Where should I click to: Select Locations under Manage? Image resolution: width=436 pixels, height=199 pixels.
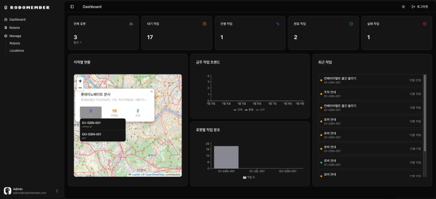[17, 51]
